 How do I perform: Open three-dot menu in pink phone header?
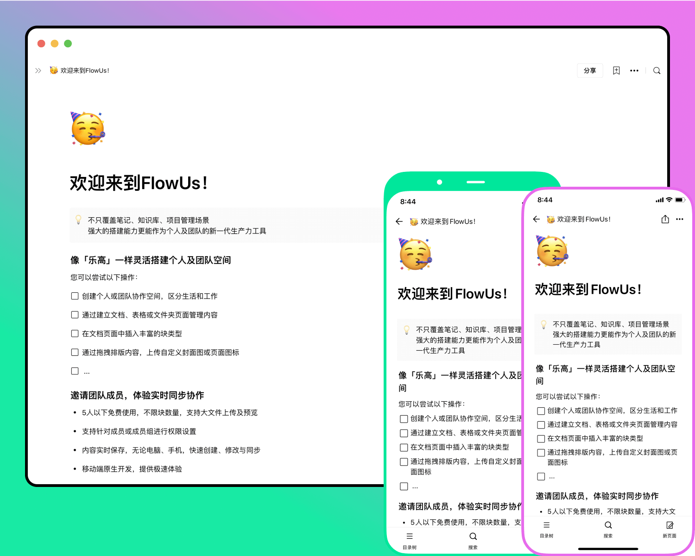[x=680, y=219]
